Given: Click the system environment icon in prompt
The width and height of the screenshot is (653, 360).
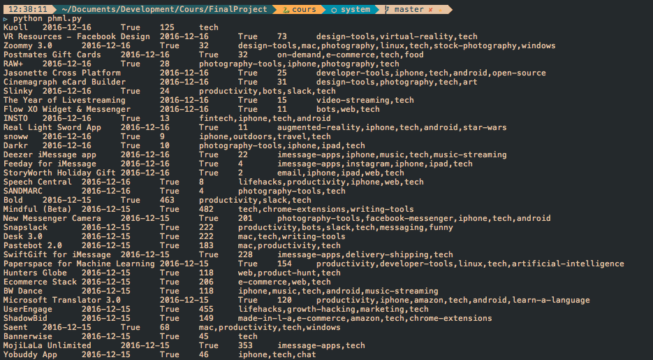Looking at the screenshot, I should [x=334, y=10].
